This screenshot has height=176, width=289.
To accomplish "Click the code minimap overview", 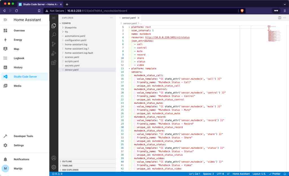I will [x=274, y=33].
